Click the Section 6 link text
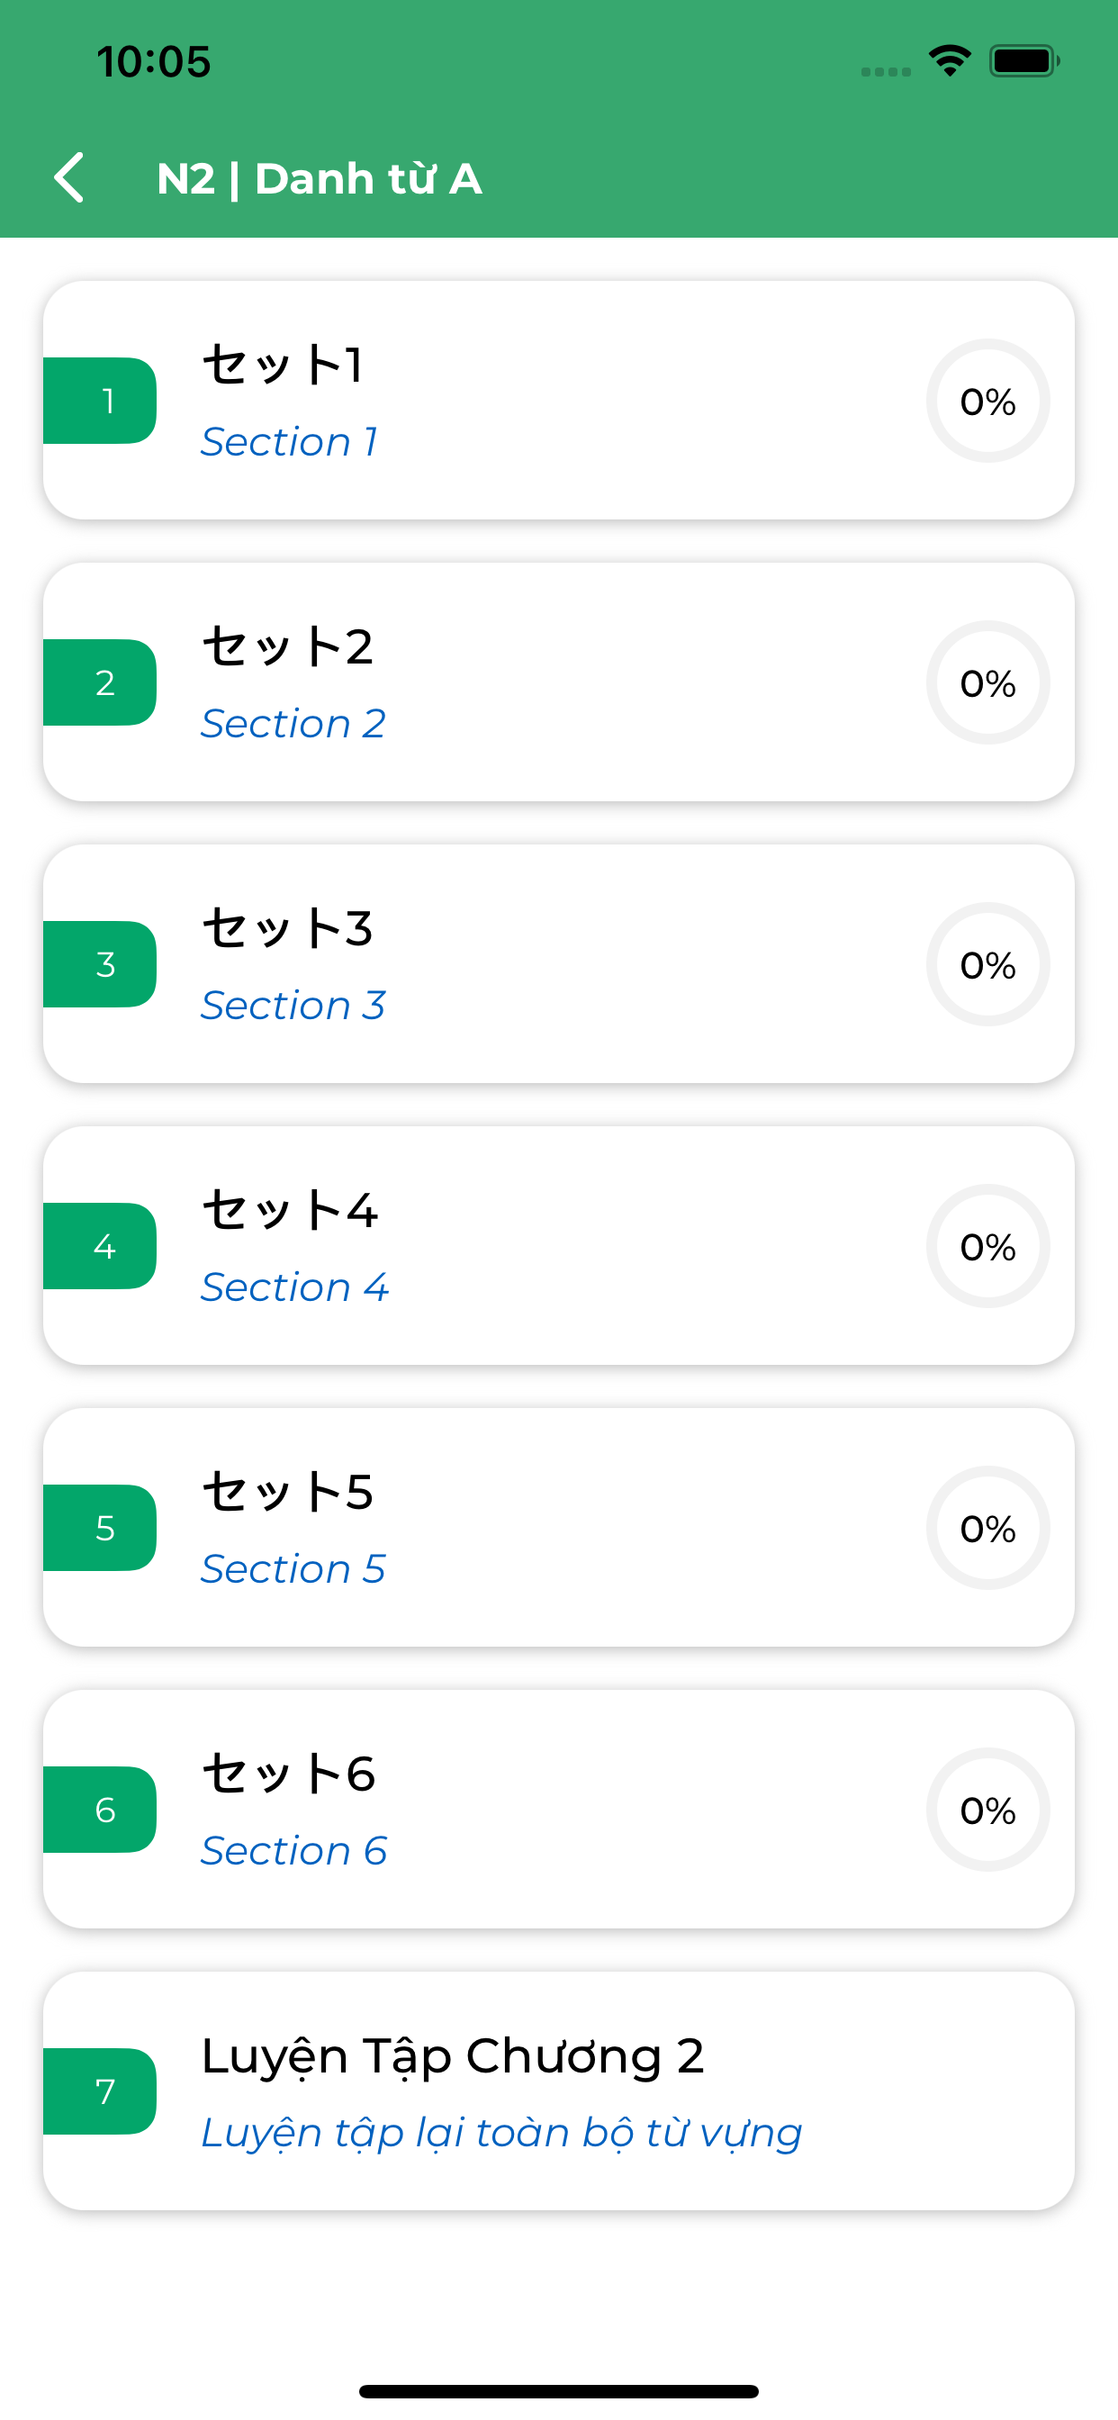 pos(294,1851)
